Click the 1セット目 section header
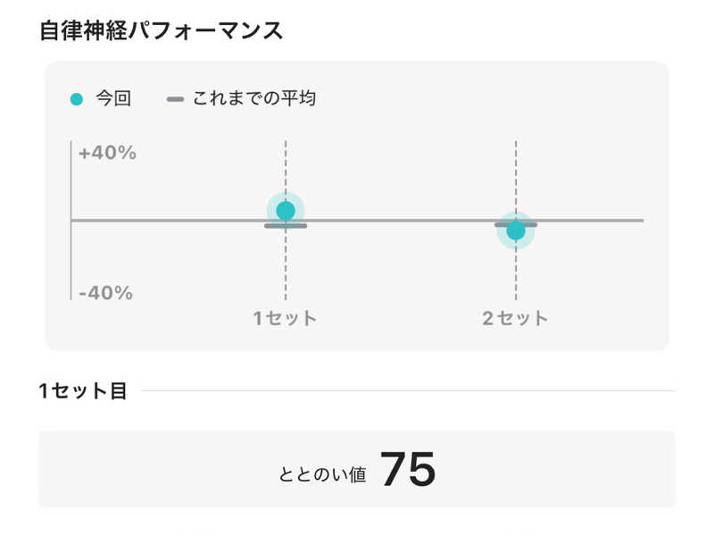Image resolution: width=714 pixels, height=536 pixels. pyautogui.click(x=83, y=390)
